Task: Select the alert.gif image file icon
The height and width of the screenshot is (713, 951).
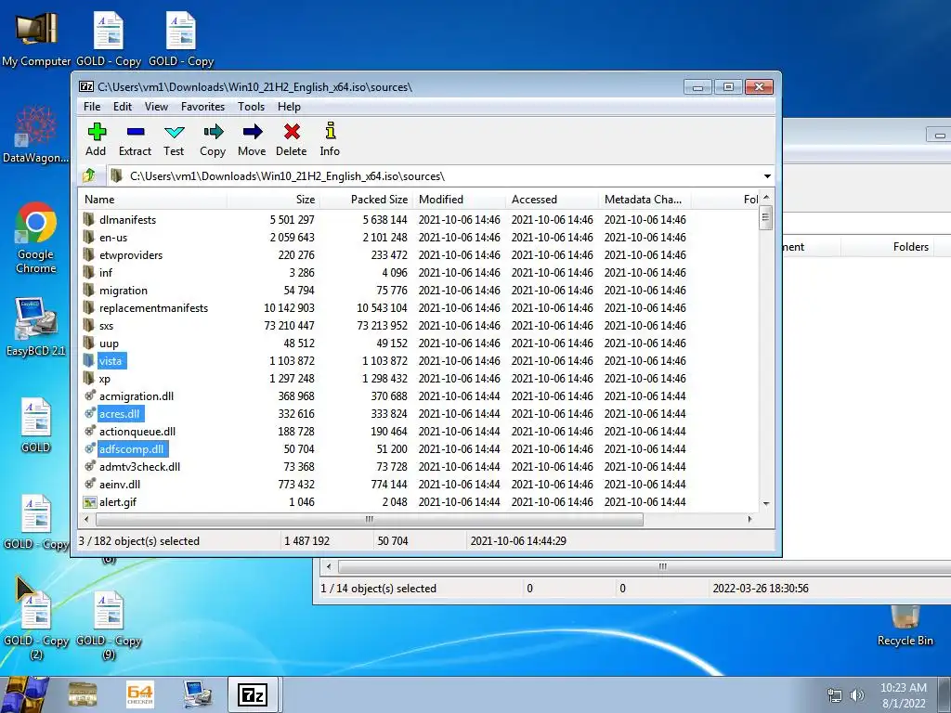Action: pos(90,502)
